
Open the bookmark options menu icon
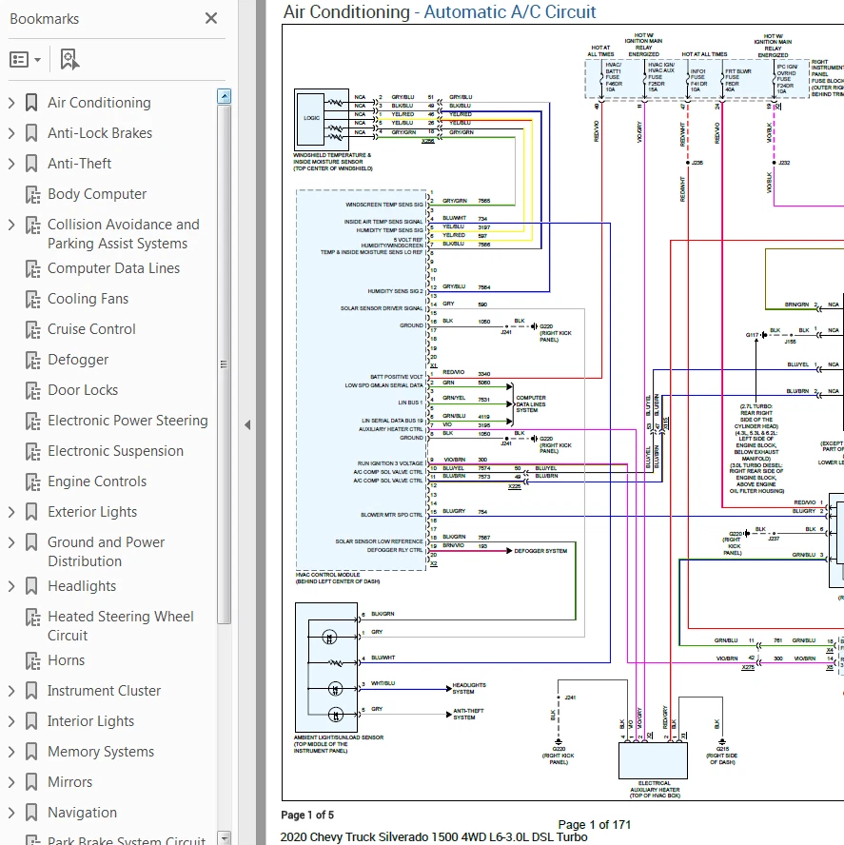click(x=19, y=58)
